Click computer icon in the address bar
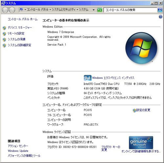 coord(21,10)
